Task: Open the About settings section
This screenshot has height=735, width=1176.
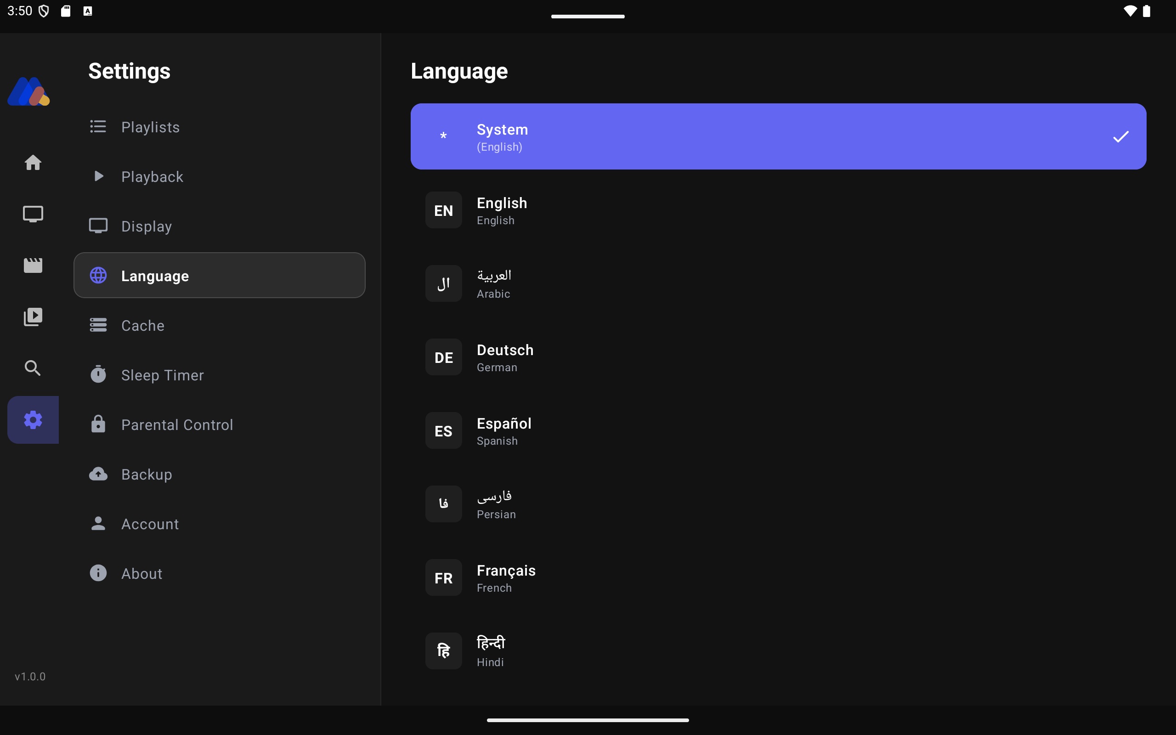Action: tap(219, 573)
